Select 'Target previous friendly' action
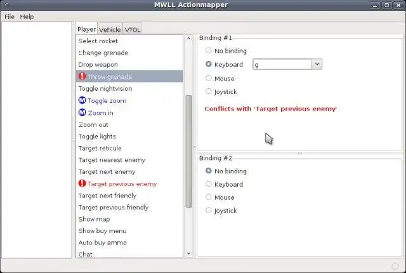 tap(129, 207)
